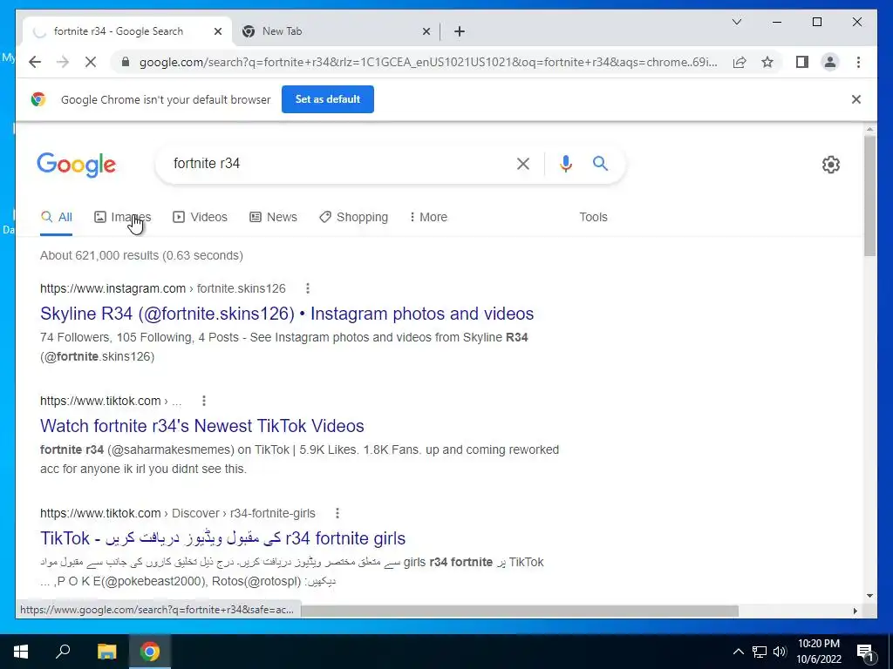
Task: Open the network status tray icon
Action: point(760,652)
